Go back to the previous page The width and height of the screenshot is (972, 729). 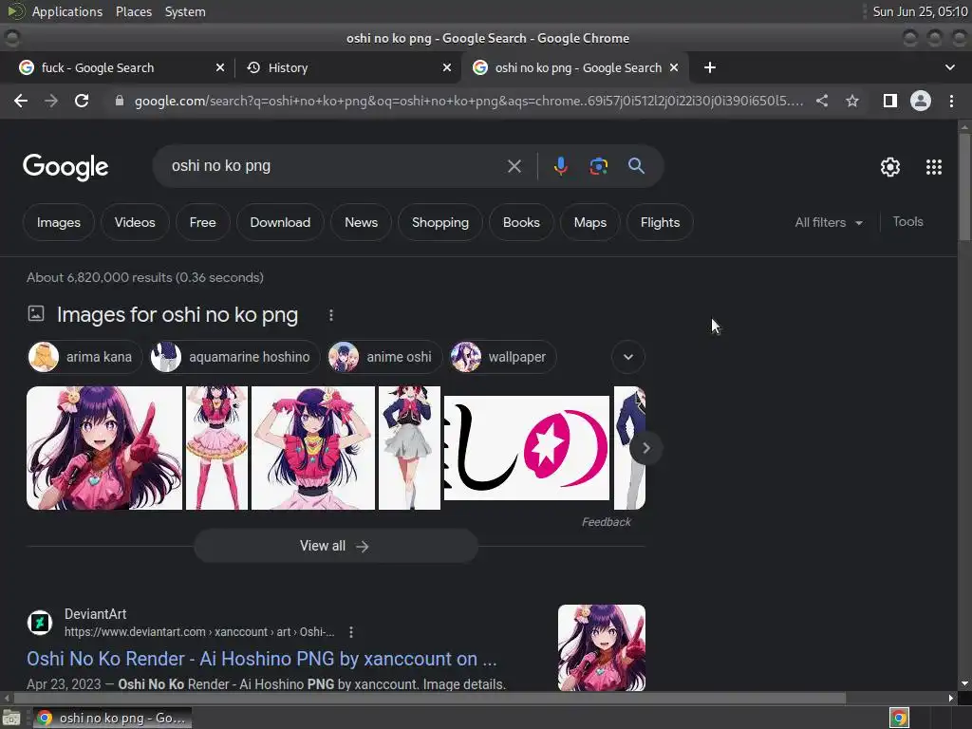coord(21,101)
